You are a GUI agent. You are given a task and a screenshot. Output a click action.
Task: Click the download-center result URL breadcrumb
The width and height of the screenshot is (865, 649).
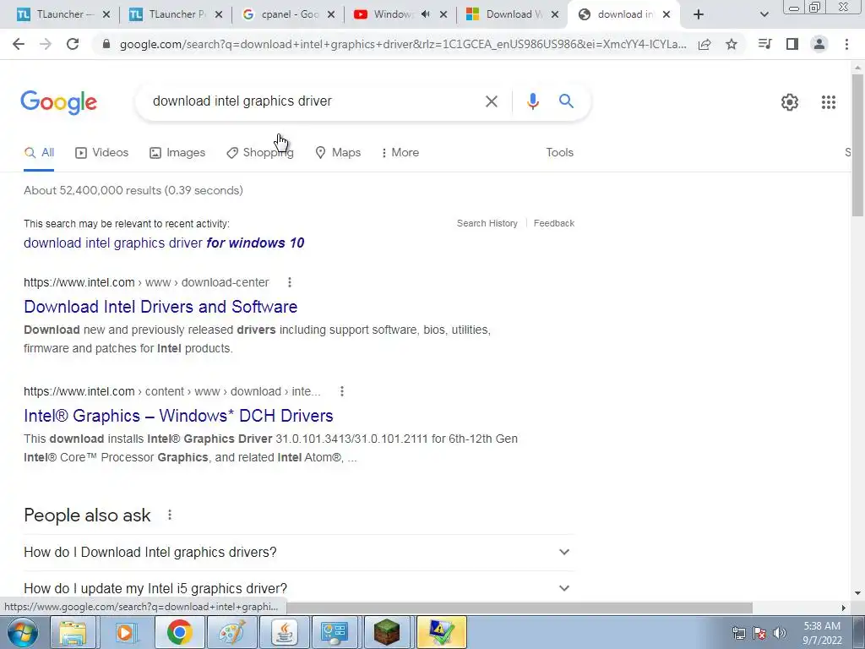(146, 282)
